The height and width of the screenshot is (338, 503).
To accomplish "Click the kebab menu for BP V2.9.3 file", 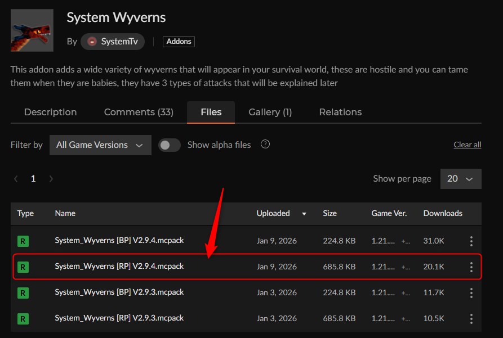I will coord(471,292).
